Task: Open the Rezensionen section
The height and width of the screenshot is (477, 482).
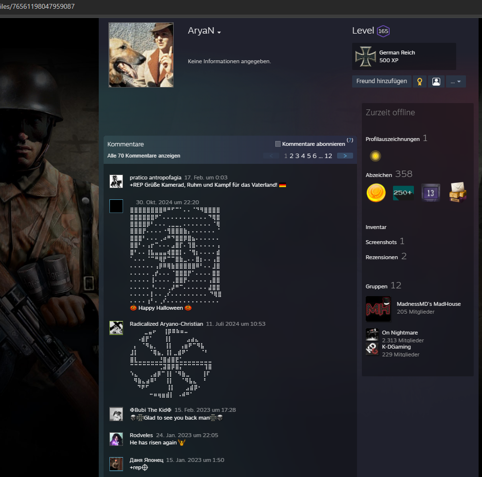Action: (382, 257)
